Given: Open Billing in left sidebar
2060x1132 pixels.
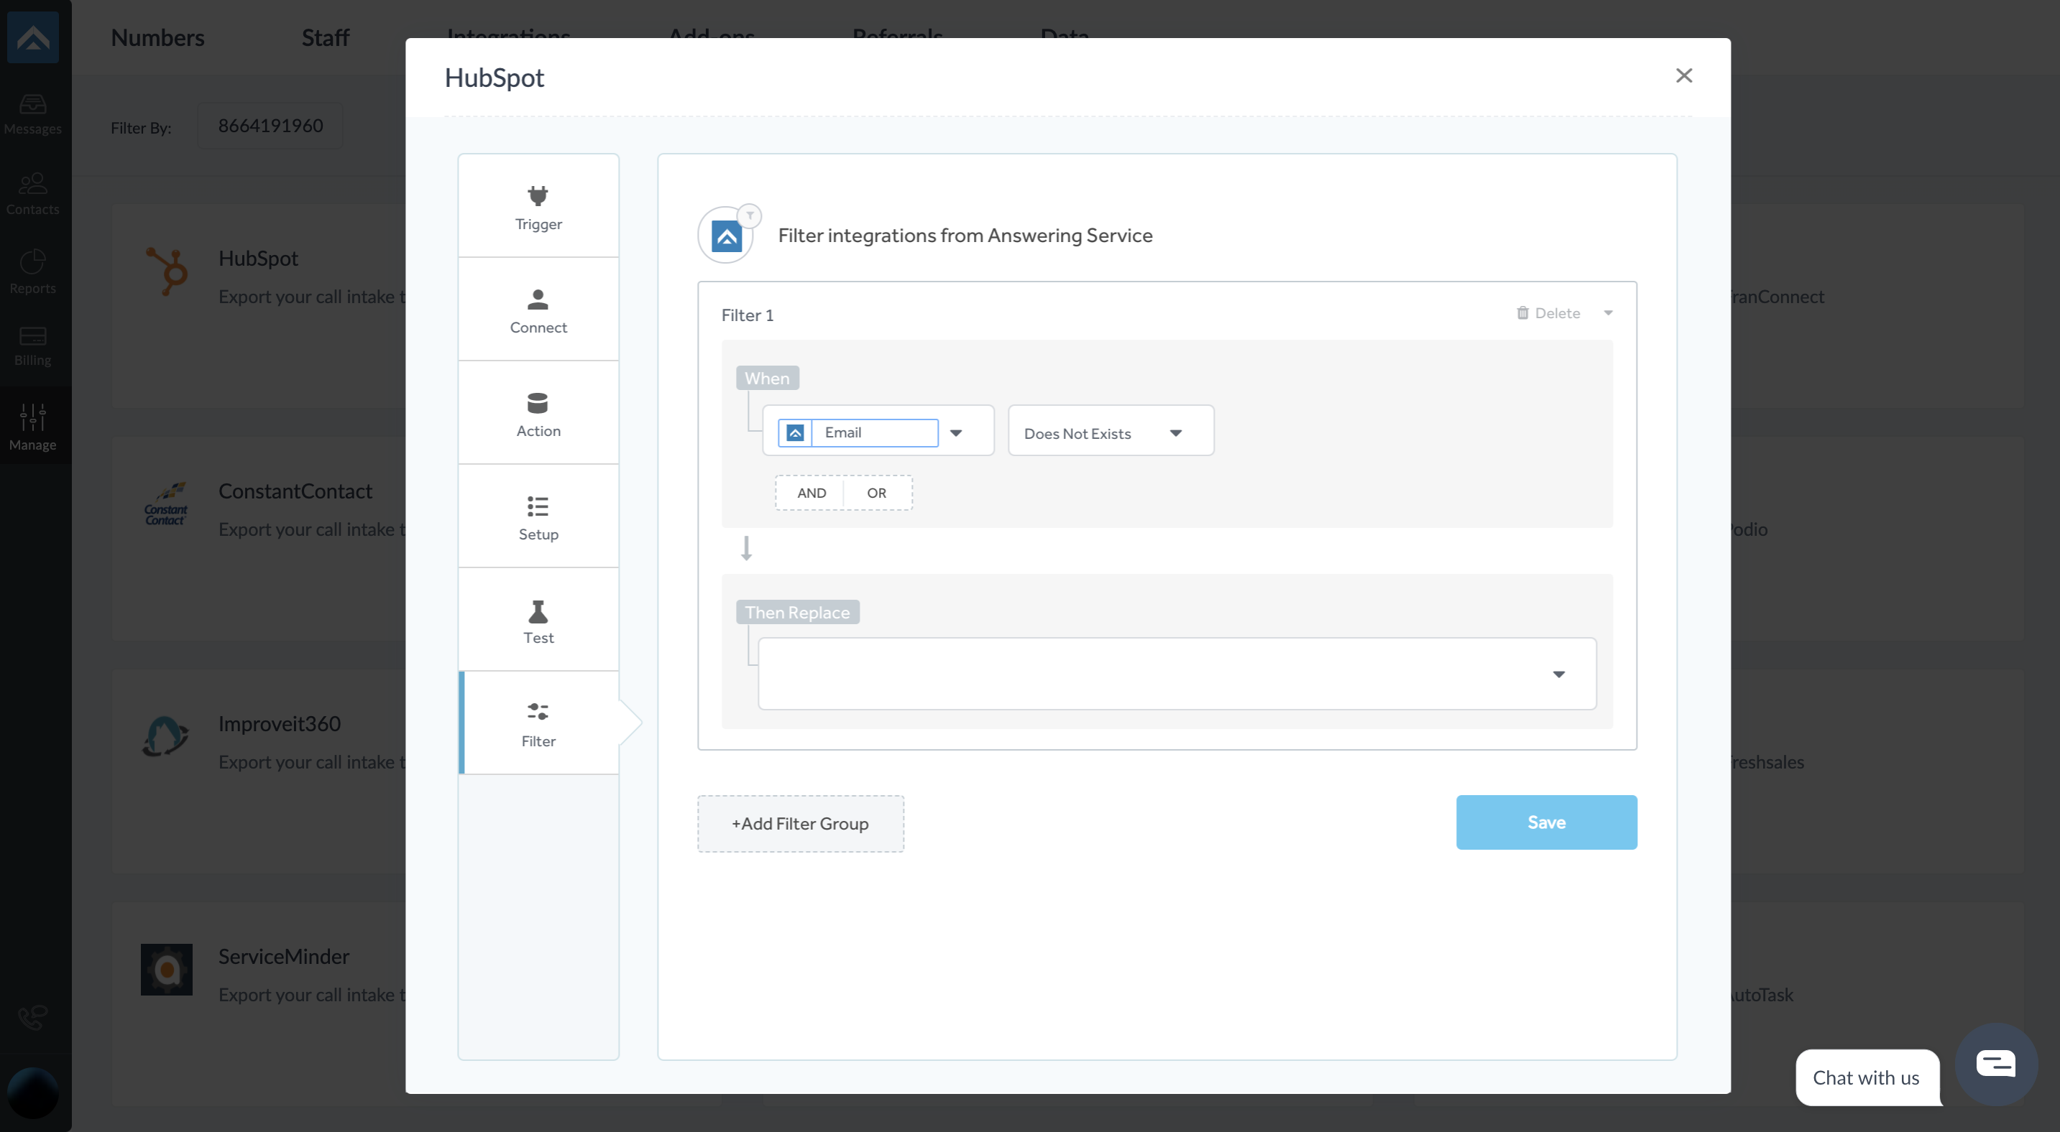Looking at the screenshot, I should [33, 346].
